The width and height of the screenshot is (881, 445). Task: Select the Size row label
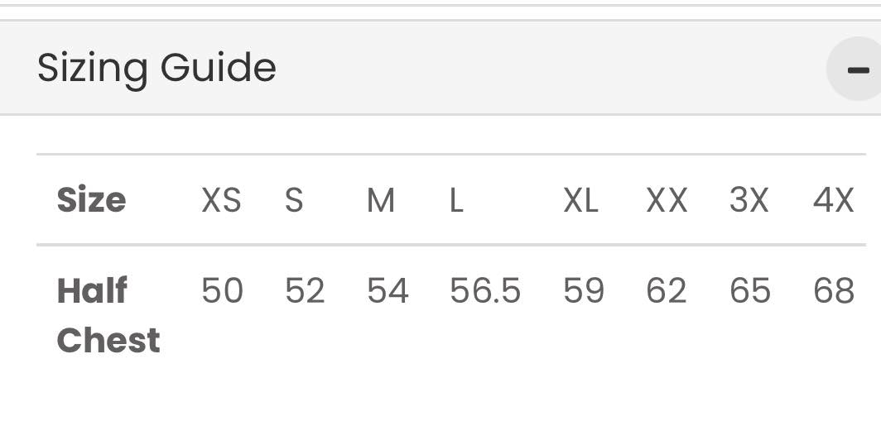coord(91,200)
